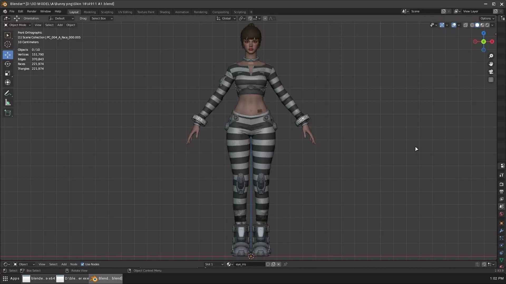Open the viewport Options dropdown
This screenshot has width=506, height=284.
coord(487,18)
